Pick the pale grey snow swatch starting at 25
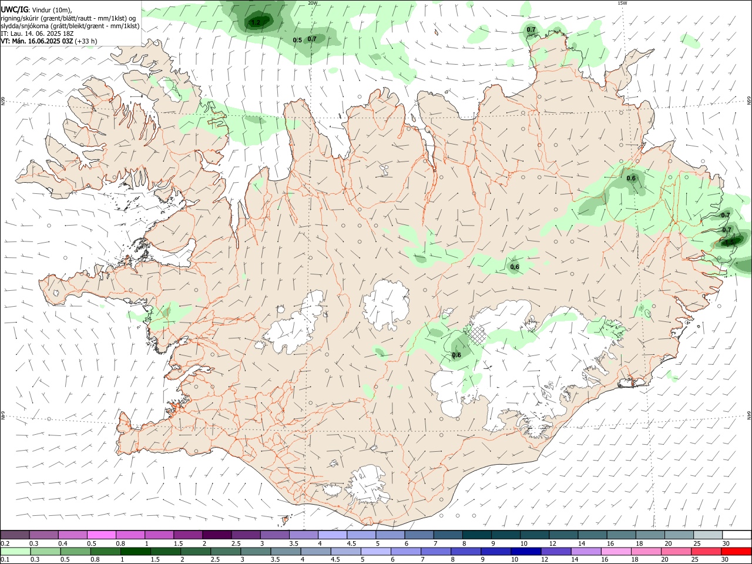The image size is (752, 564). pyautogui.click(x=707, y=535)
